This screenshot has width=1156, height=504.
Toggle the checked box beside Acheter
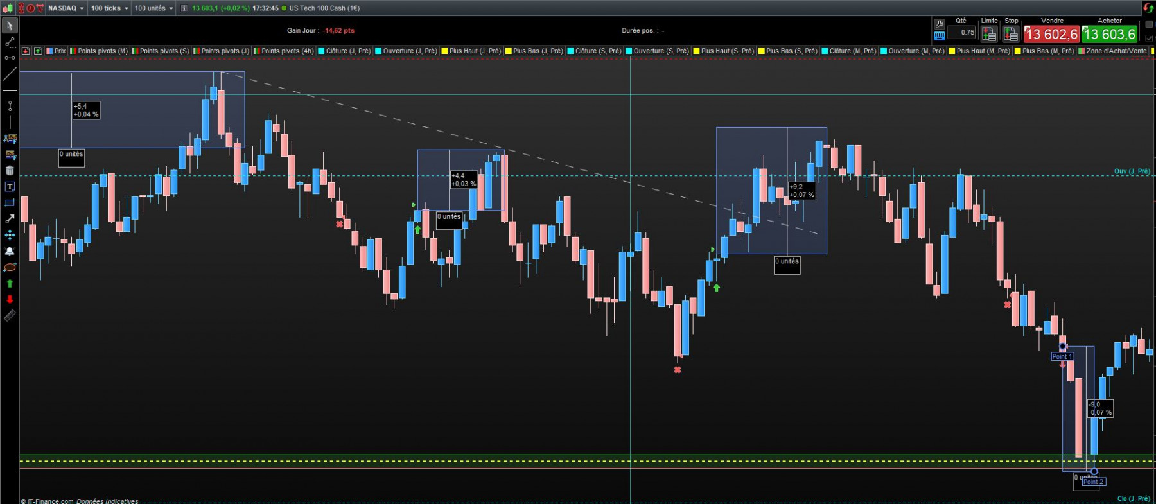tap(1149, 38)
